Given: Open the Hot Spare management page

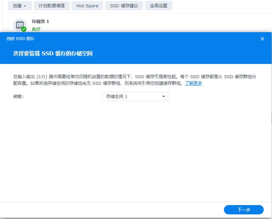Looking at the screenshot, I should [87, 6].
